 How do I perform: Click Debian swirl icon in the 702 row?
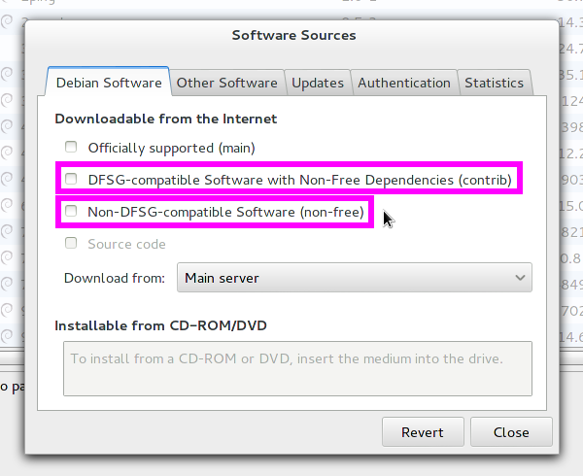click(8, 310)
